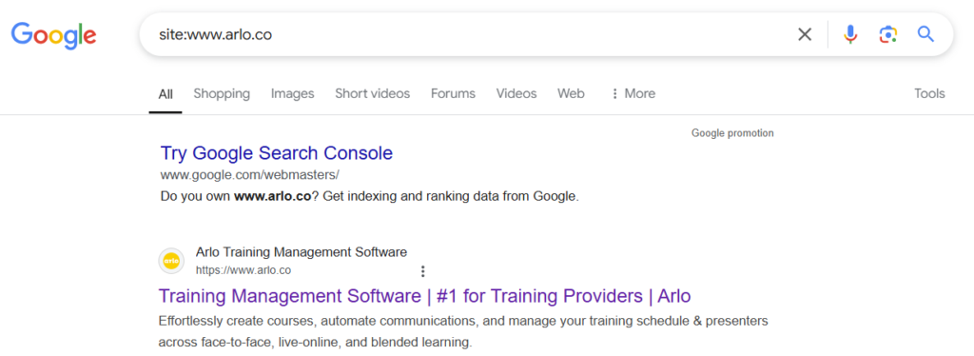Switch to the Forums tab
This screenshot has width=974, height=356.
click(x=453, y=94)
